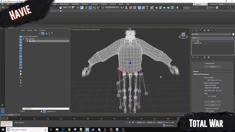Image resolution: width=235 pixels, height=132 pixels.
Task: Open Display menu in Scene Explorer
Action: coord(29,30)
